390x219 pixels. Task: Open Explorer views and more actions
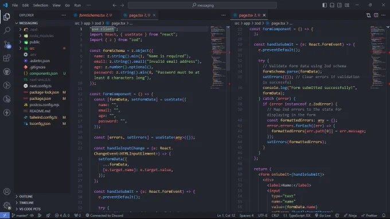tap(64, 15)
